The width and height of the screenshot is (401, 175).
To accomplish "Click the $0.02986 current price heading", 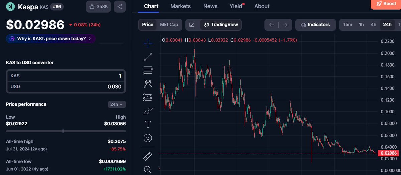I will [x=35, y=25].
